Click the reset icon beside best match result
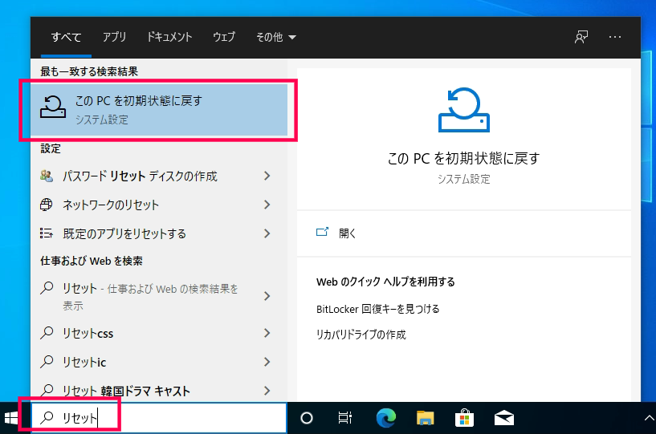 [53, 107]
